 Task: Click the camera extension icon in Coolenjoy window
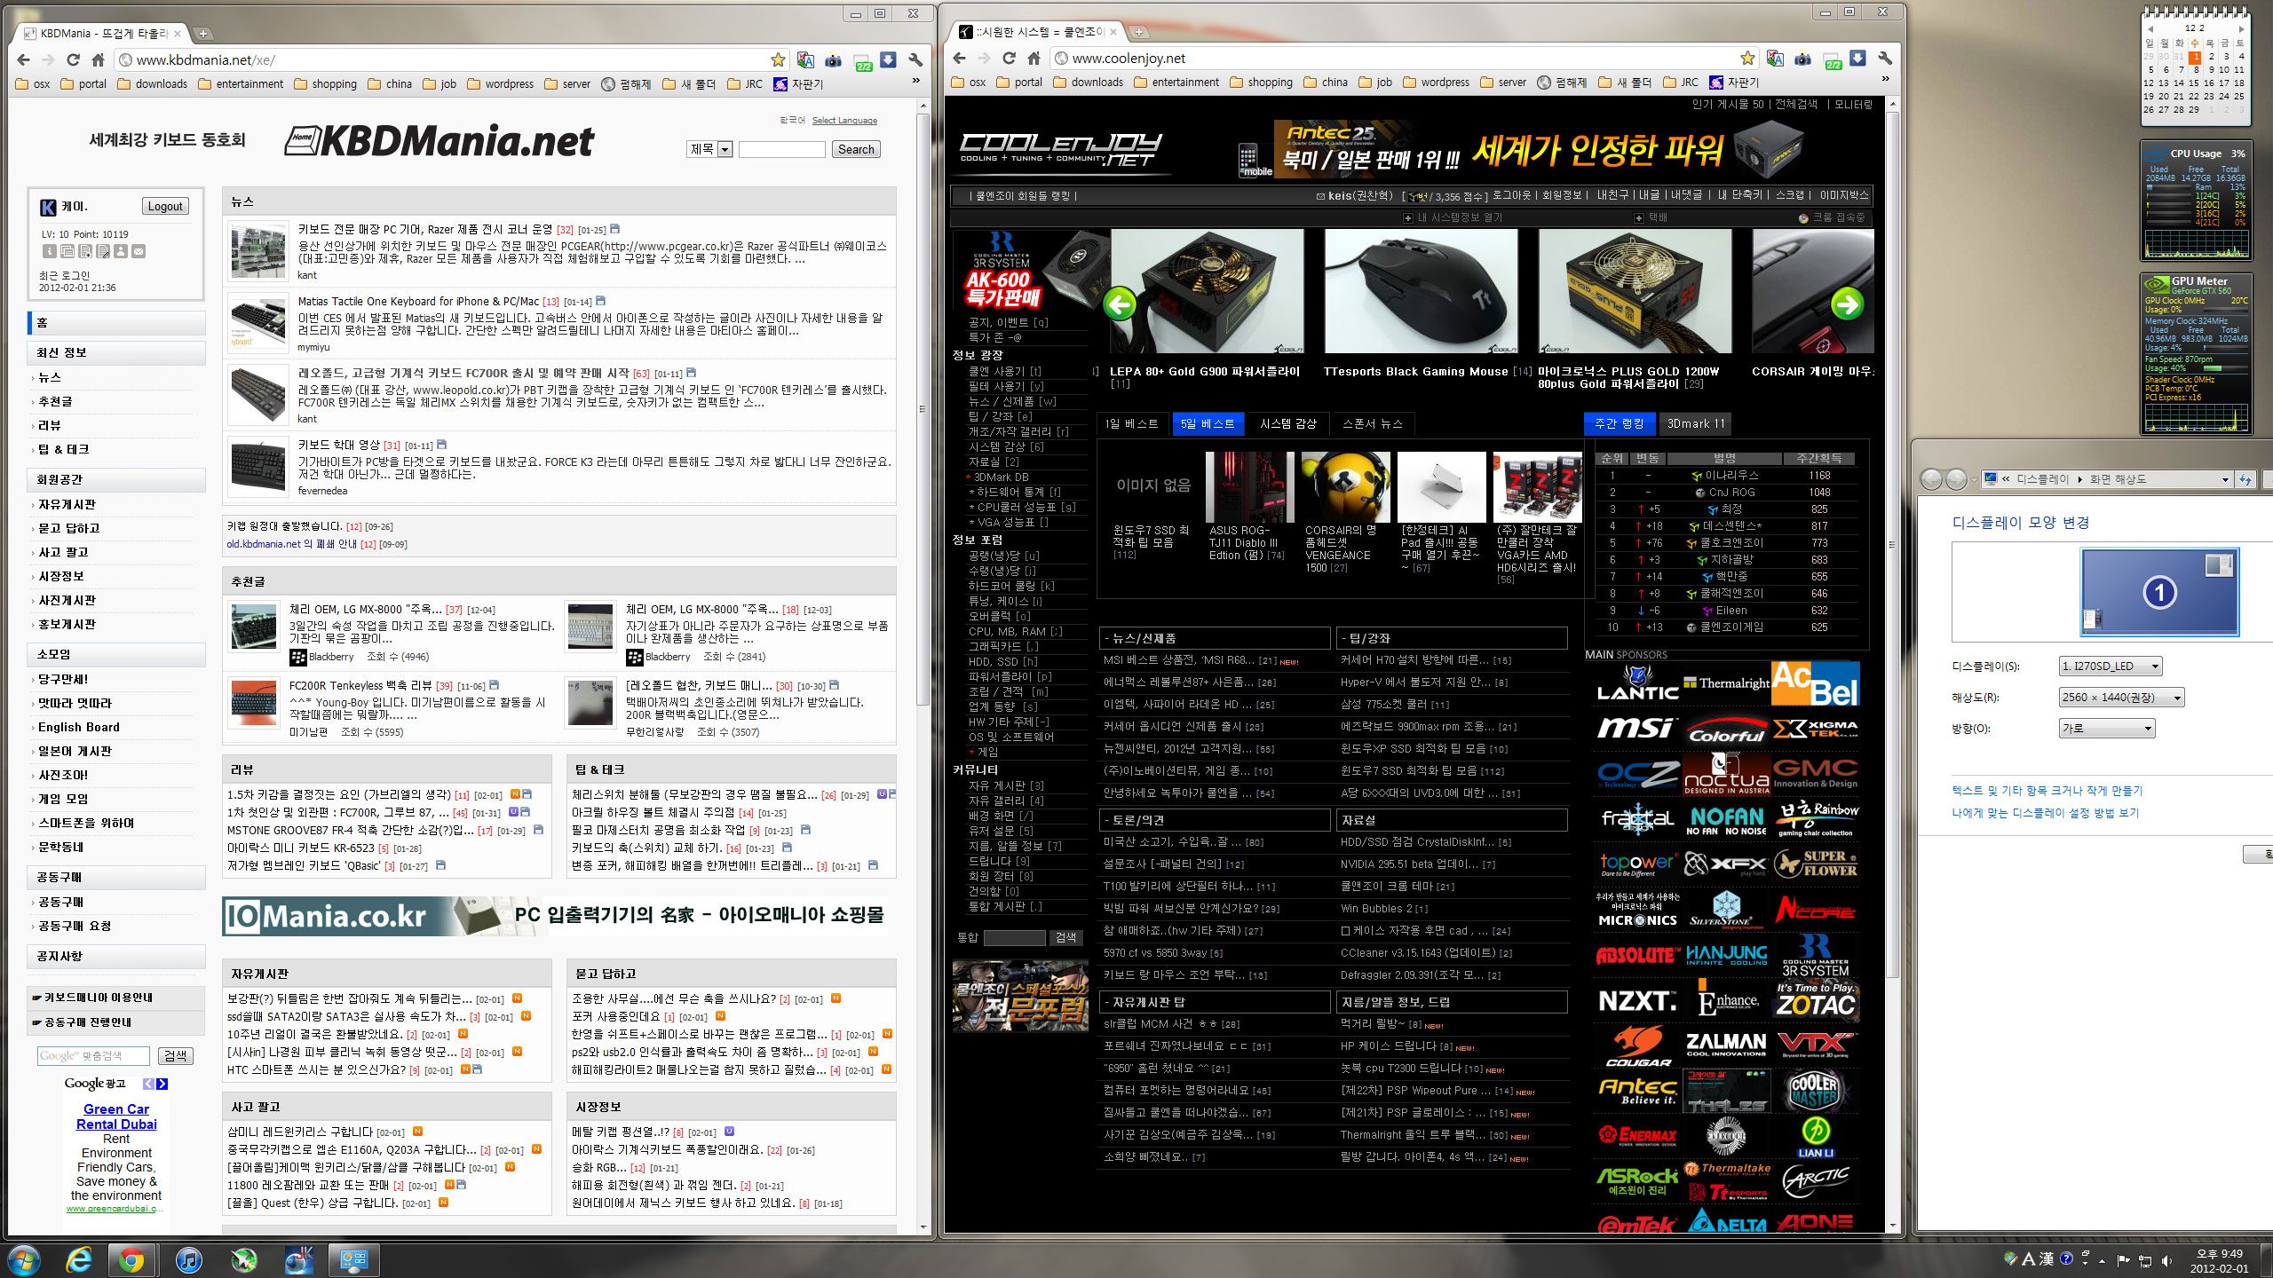coord(1802,59)
